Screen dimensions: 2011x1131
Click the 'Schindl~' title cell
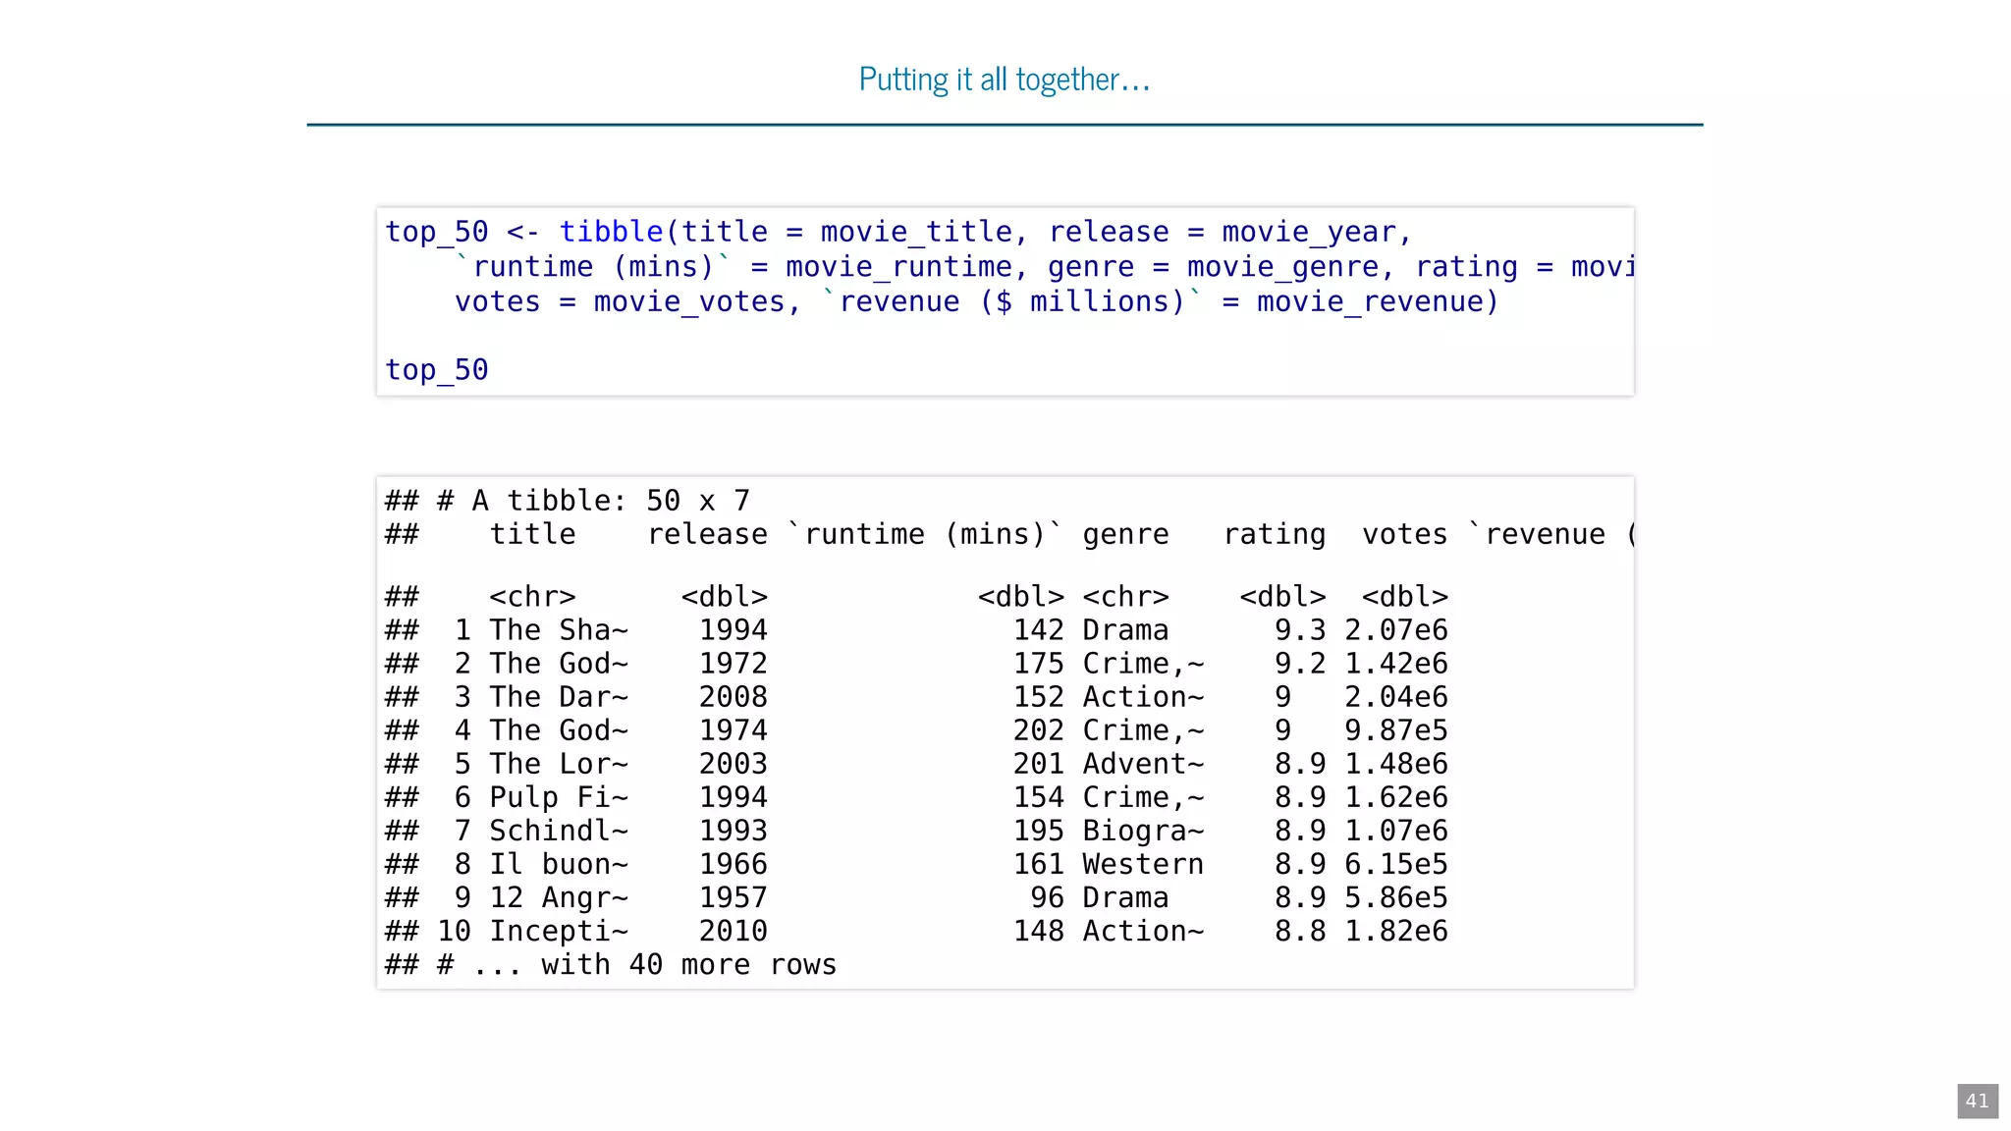pyautogui.click(x=559, y=831)
